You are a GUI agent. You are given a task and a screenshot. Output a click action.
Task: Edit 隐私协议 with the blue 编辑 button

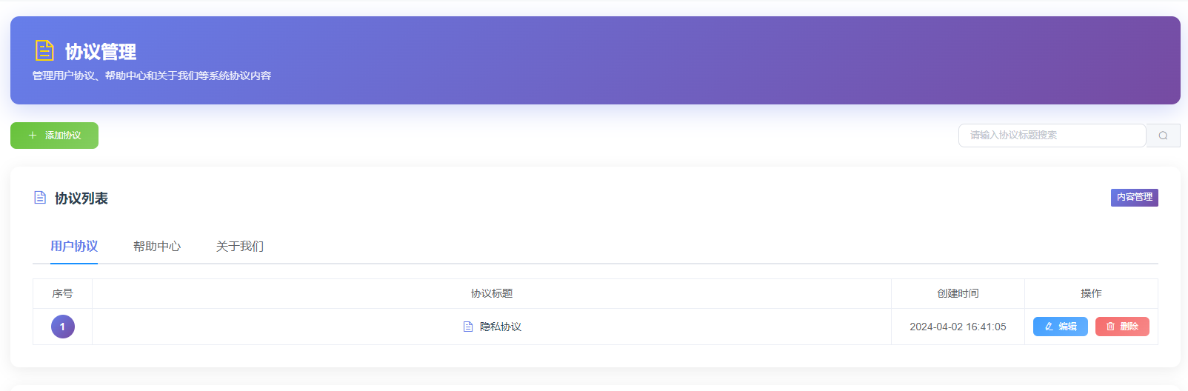(x=1060, y=327)
